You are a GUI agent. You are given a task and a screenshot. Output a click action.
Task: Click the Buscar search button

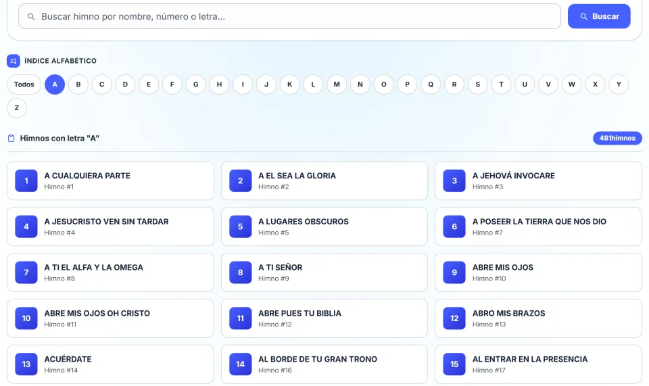tap(599, 16)
